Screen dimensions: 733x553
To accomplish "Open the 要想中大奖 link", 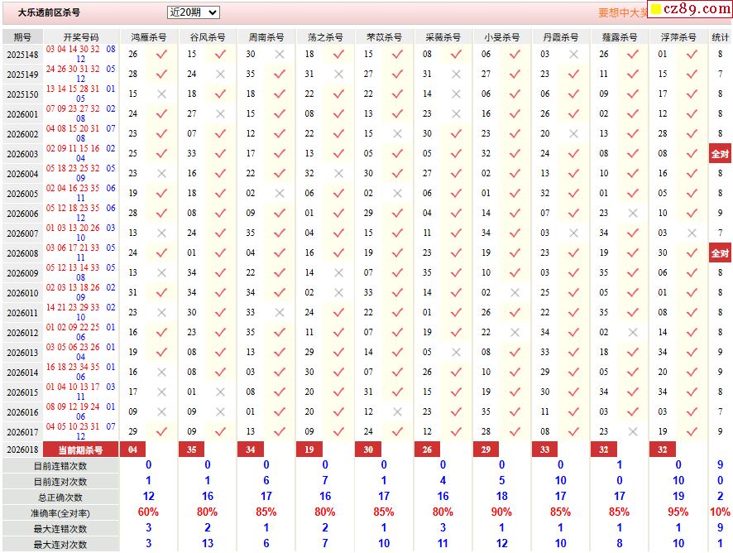I will click(623, 12).
